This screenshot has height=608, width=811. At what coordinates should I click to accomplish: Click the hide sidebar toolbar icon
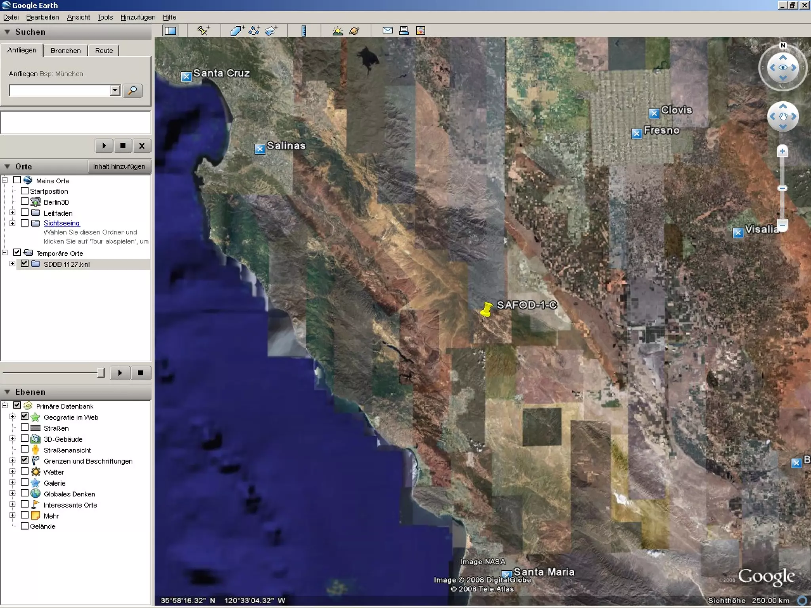pyautogui.click(x=171, y=30)
